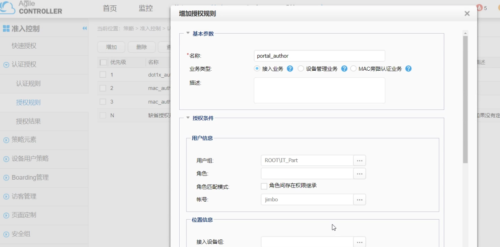This screenshot has width=500, height=247.
Task: Open the device group picker for 接入设备组
Action: [359, 241]
